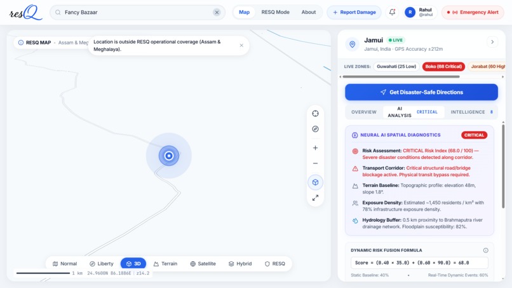This screenshot has width=512, height=288.
Task: Open Rahul's profile avatar
Action: [x=410, y=13]
